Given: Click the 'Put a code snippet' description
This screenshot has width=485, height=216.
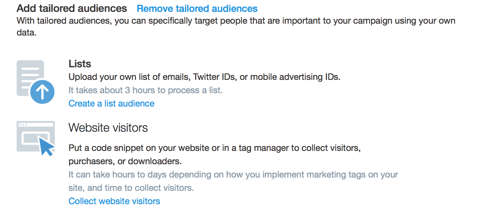Looking at the screenshot, I should pyautogui.click(x=215, y=148).
